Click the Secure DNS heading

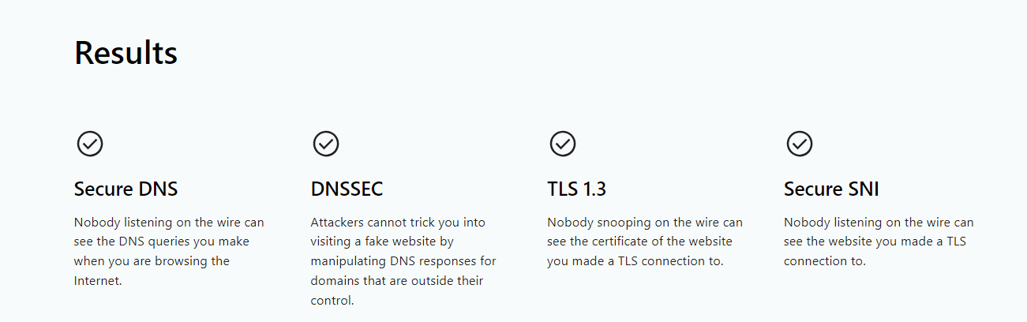click(126, 189)
